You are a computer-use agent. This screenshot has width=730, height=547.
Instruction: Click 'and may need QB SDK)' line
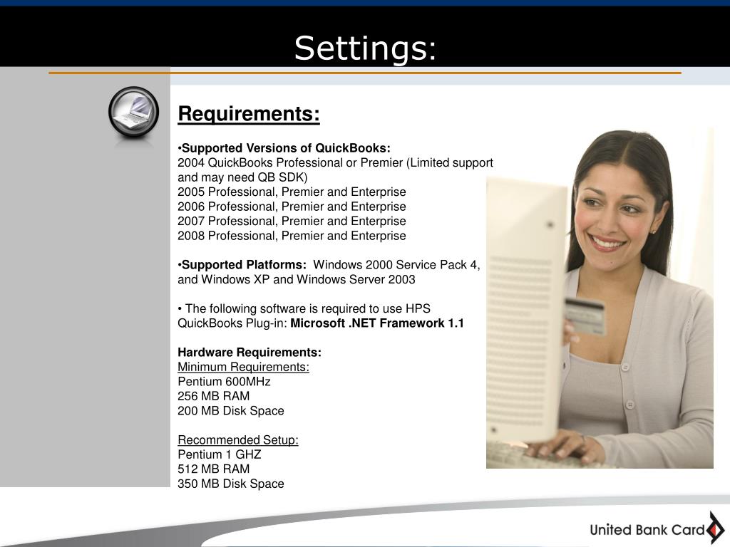click(242, 177)
